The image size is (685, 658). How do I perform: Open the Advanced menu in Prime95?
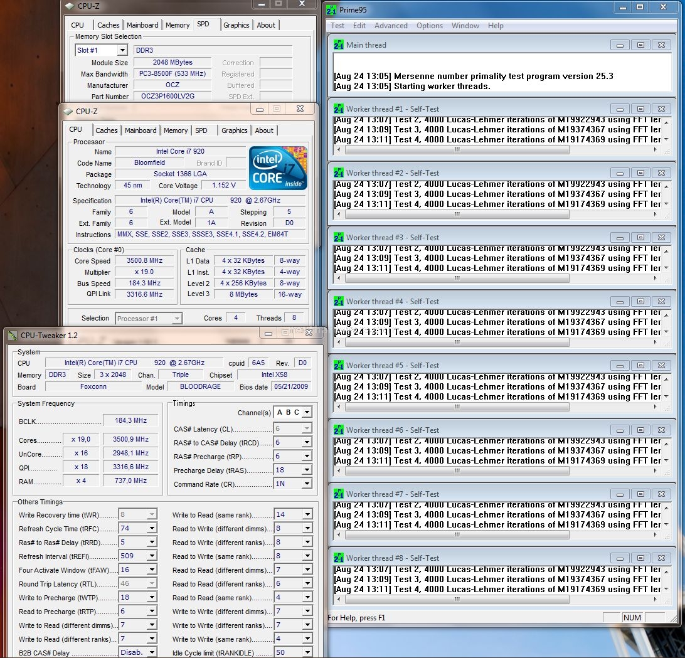(391, 26)
